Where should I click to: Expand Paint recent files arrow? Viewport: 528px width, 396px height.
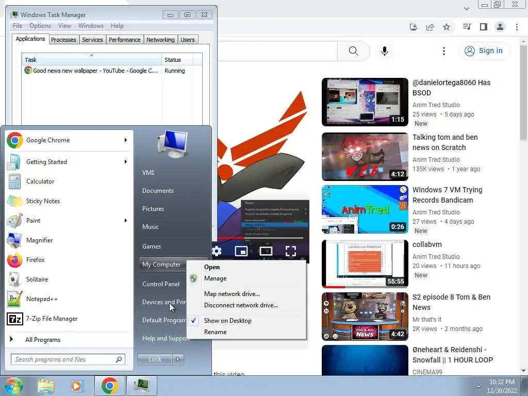[126, 221]
